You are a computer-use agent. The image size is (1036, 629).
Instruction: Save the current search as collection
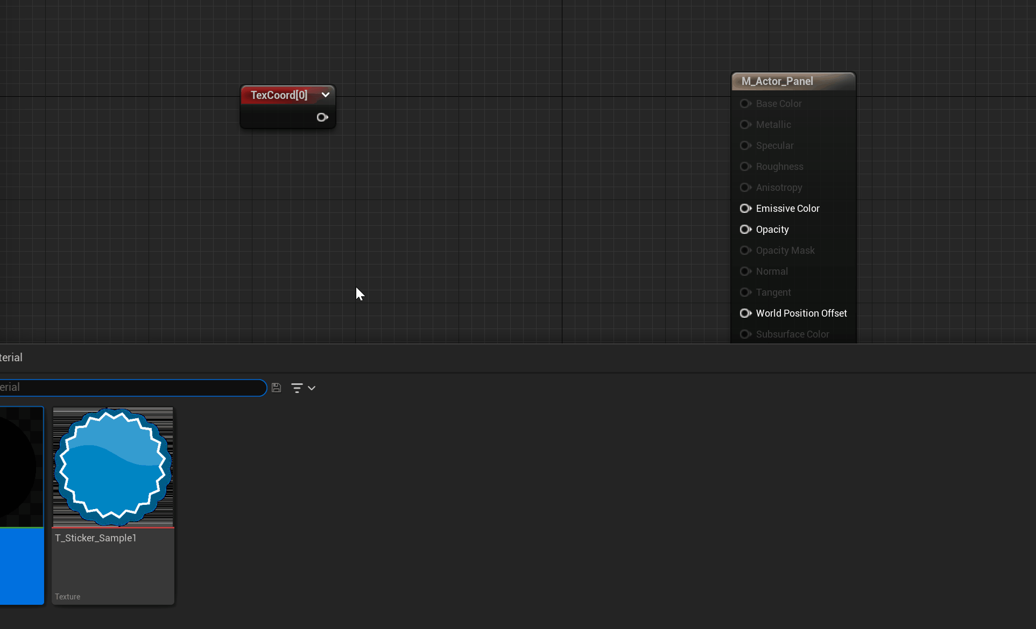tap(276, 388)
